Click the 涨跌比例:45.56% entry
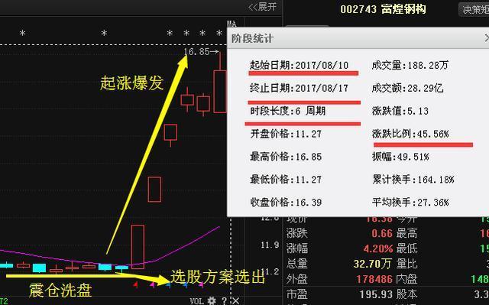The height and width of the screenshot is (305, 489). tap(410, 134)
